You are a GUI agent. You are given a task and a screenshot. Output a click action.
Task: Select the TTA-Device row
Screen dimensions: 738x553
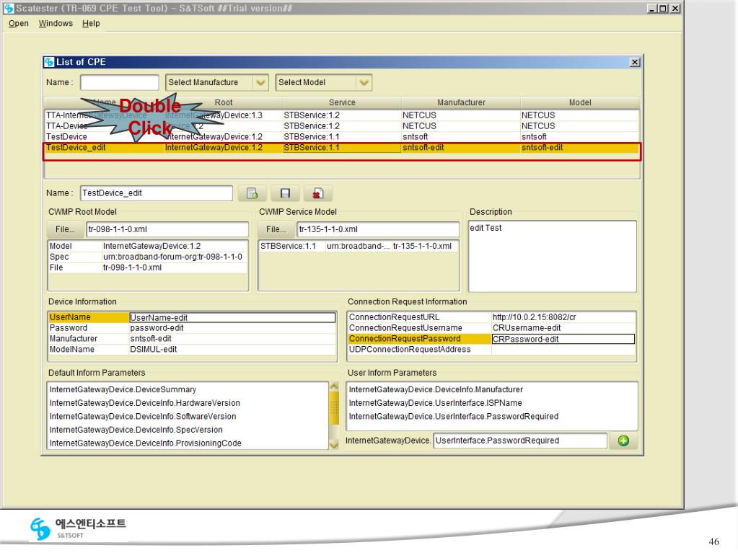[x=342, y=126]
